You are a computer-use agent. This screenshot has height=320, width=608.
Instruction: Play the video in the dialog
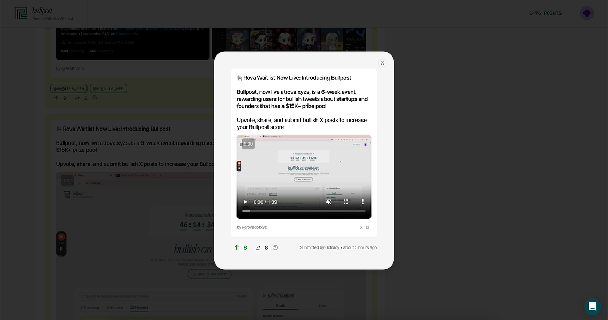(245, 202)
